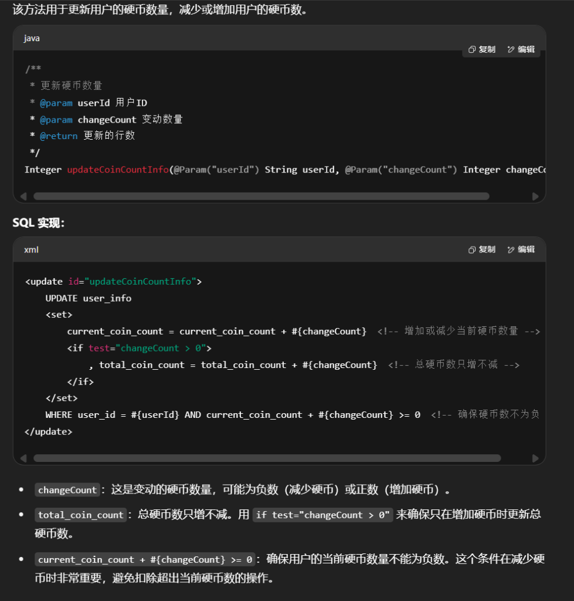Click the current_coin_count >= 0 inline code bullet

[145, 559]
